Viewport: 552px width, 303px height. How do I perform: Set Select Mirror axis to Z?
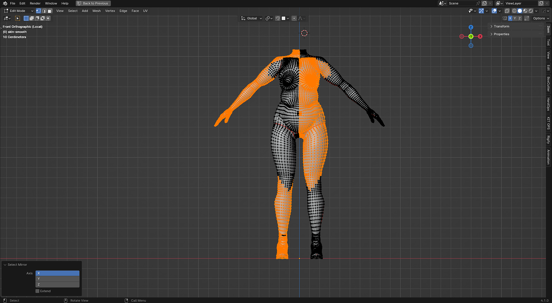[x=58, y=284]
